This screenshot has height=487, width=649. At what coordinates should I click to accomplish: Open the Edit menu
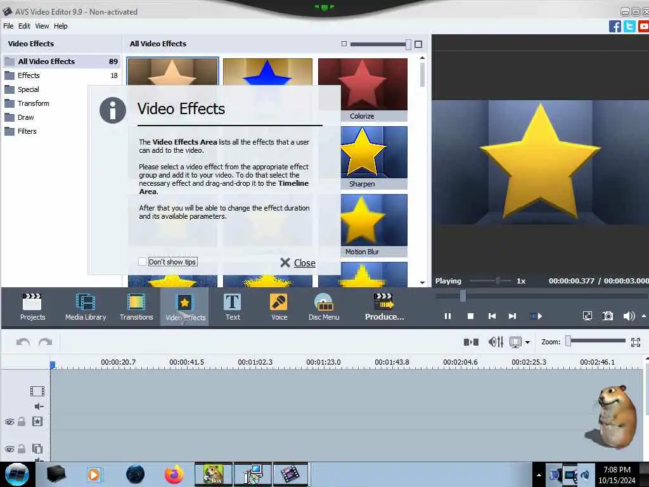pyautogui.click(x=24, y=25)
